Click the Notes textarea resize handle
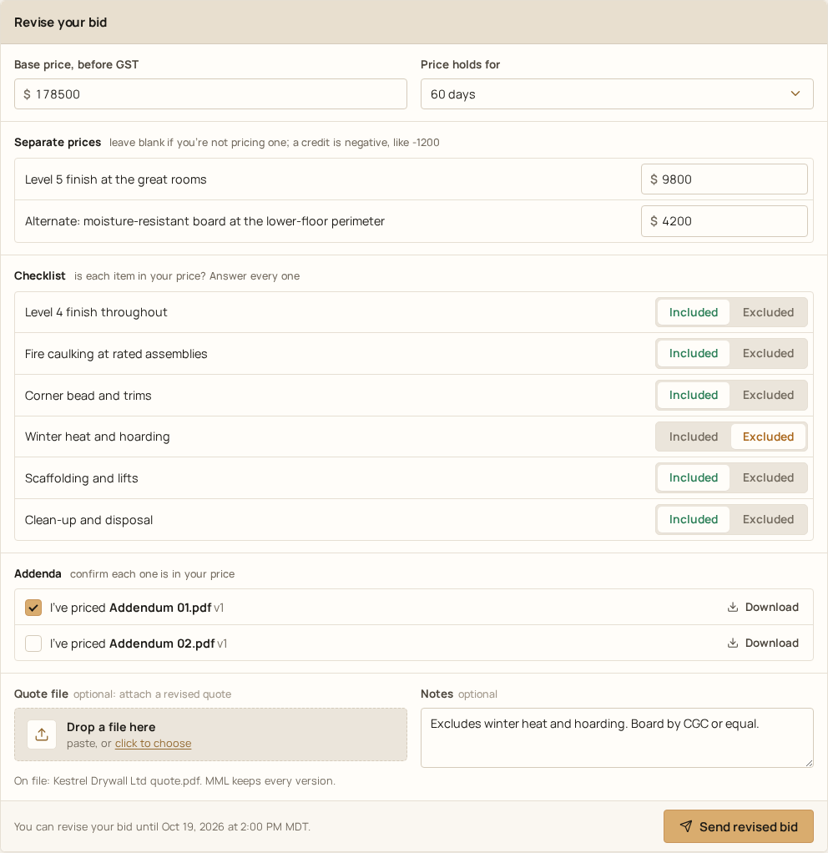This screenshot has height=853, width=828. coord(809,763)
